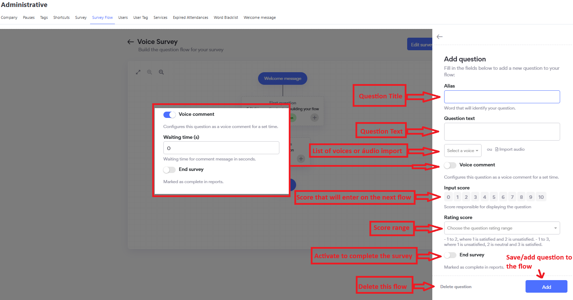Select input score 9
This screenshot has width=573, height=300.
point(531,197)
